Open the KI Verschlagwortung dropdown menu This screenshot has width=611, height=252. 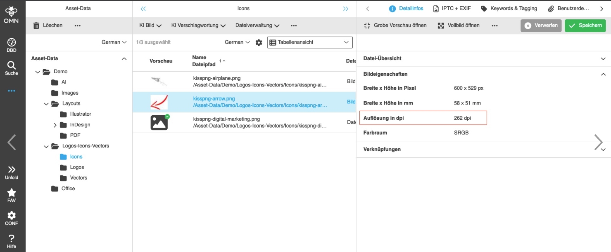click(x=198, y=26)
